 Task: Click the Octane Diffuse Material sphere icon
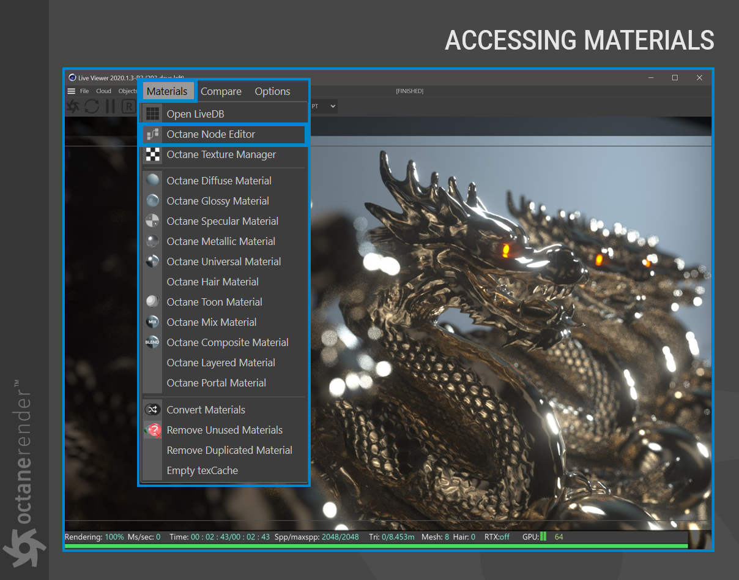point(153,181)
